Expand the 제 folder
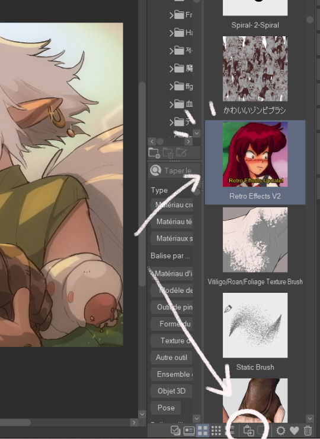The height and width of the screenshot is (439, 320). pos(171,50)
